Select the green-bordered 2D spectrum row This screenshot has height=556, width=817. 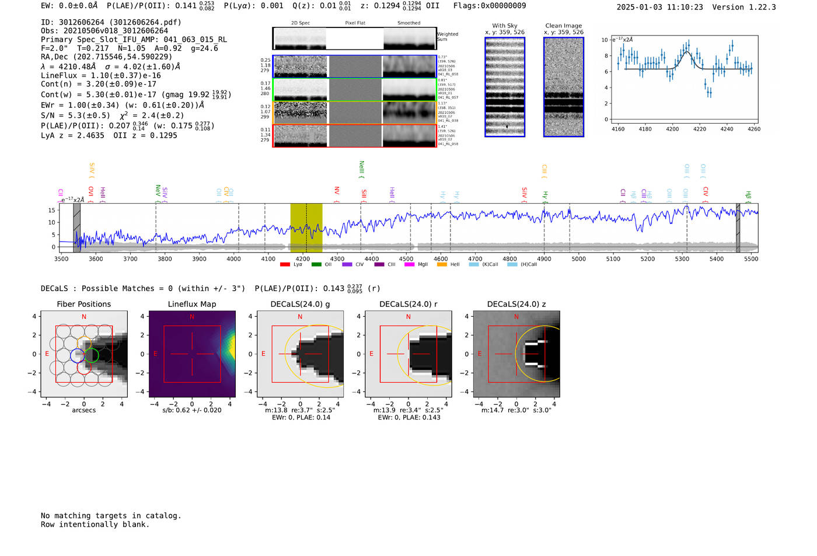click(x=355, y=90)
